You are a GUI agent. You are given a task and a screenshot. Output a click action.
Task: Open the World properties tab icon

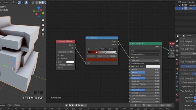pos(177,64)
